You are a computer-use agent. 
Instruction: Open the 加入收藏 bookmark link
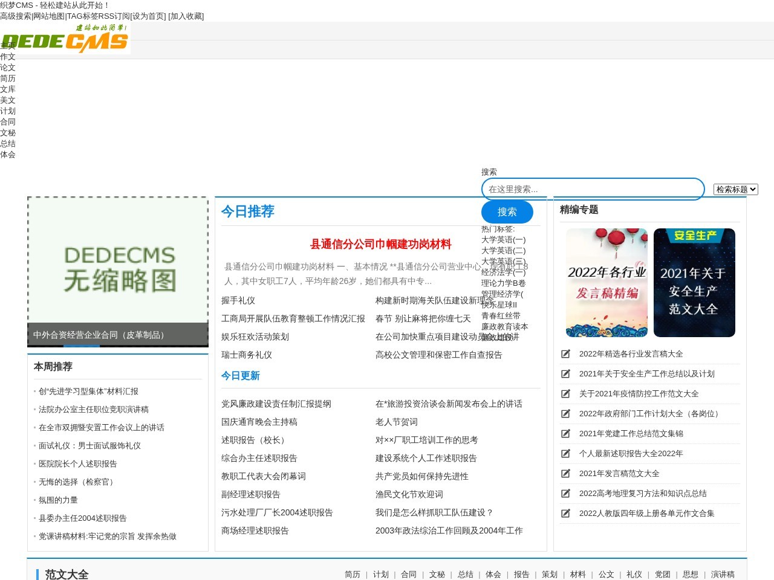point(186,16)
